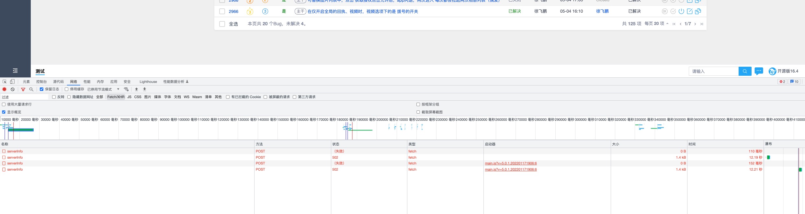
Task: Open the 已停用节流模式 throttling dropdown
Action: pyautogui.click(x=103, y=89)
